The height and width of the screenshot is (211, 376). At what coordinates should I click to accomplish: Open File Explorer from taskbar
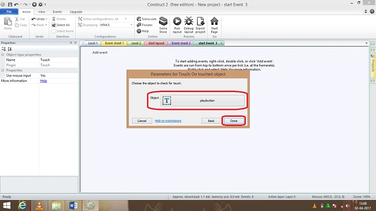click(x=56, y=206)
